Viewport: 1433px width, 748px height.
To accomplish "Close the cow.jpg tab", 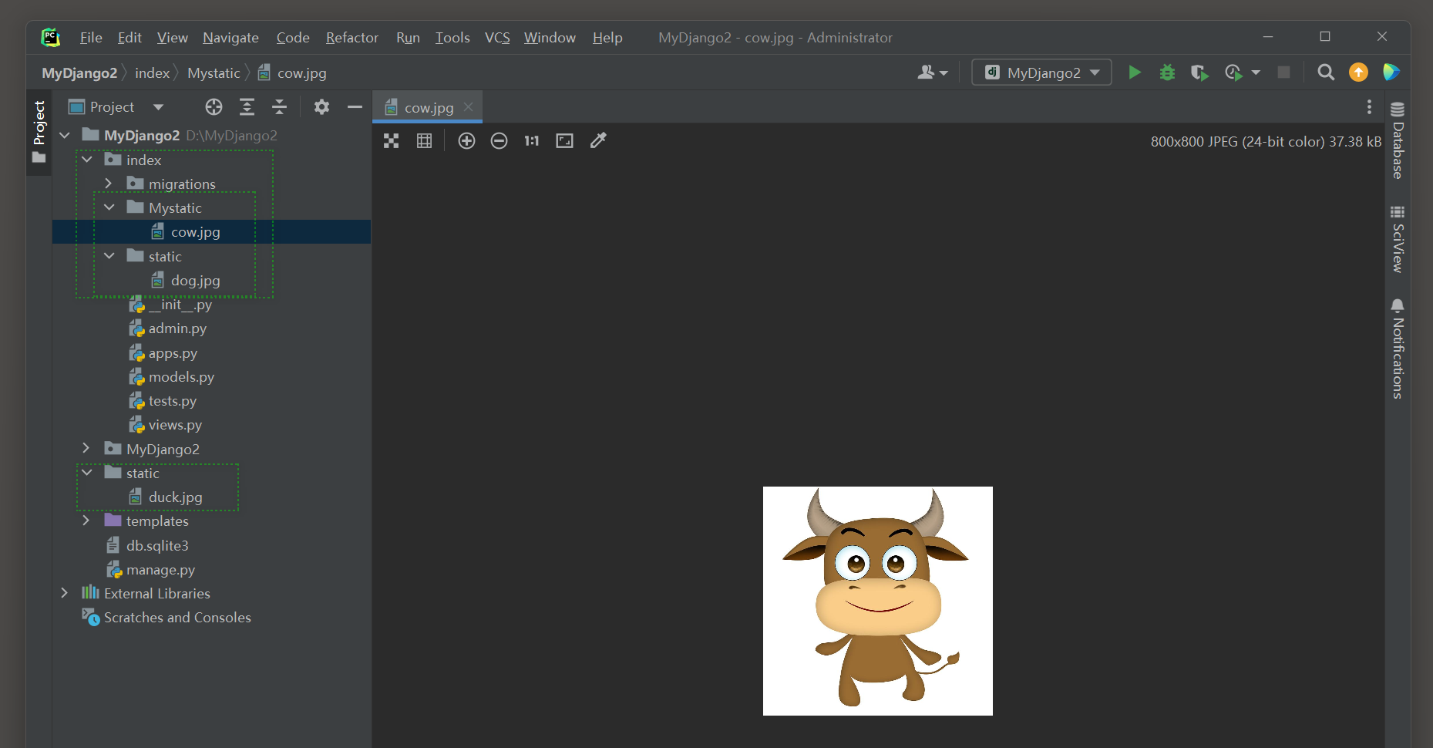I will pyautogui.click(x=468, y=107).
